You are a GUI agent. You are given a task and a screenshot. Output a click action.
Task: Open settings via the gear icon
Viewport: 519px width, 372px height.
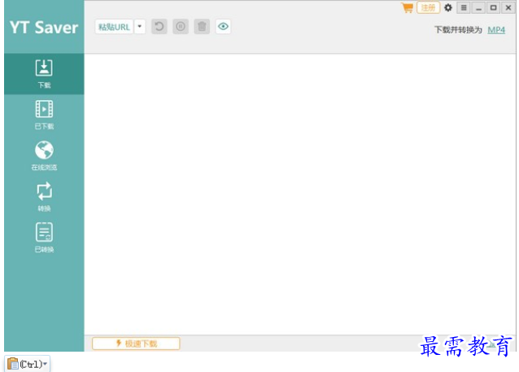coord(448,7)
